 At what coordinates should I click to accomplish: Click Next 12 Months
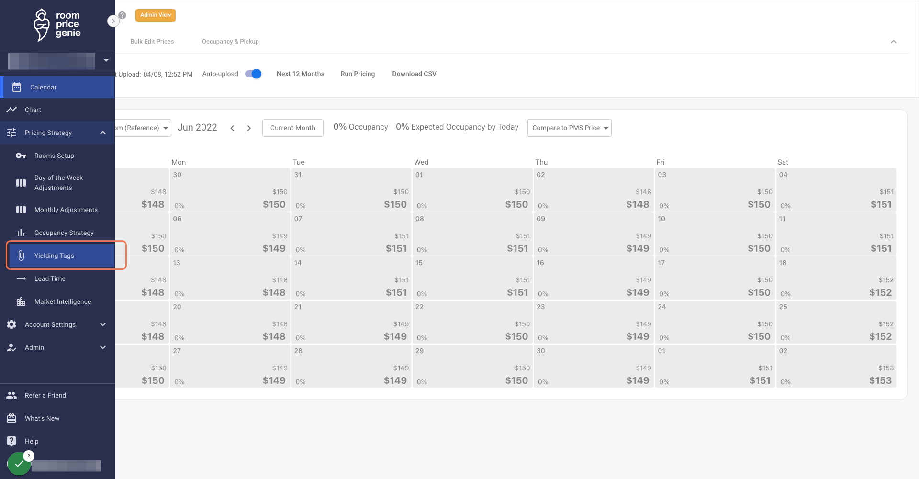301,74
